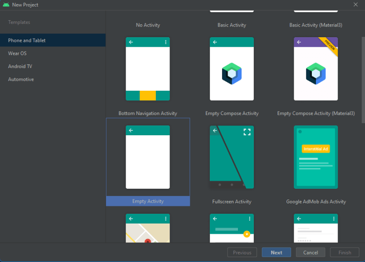Select the list-style template thumbnail in bottom row
This screenshot has width=365, height=262.
pyautogui.click(x=316, y=228)
